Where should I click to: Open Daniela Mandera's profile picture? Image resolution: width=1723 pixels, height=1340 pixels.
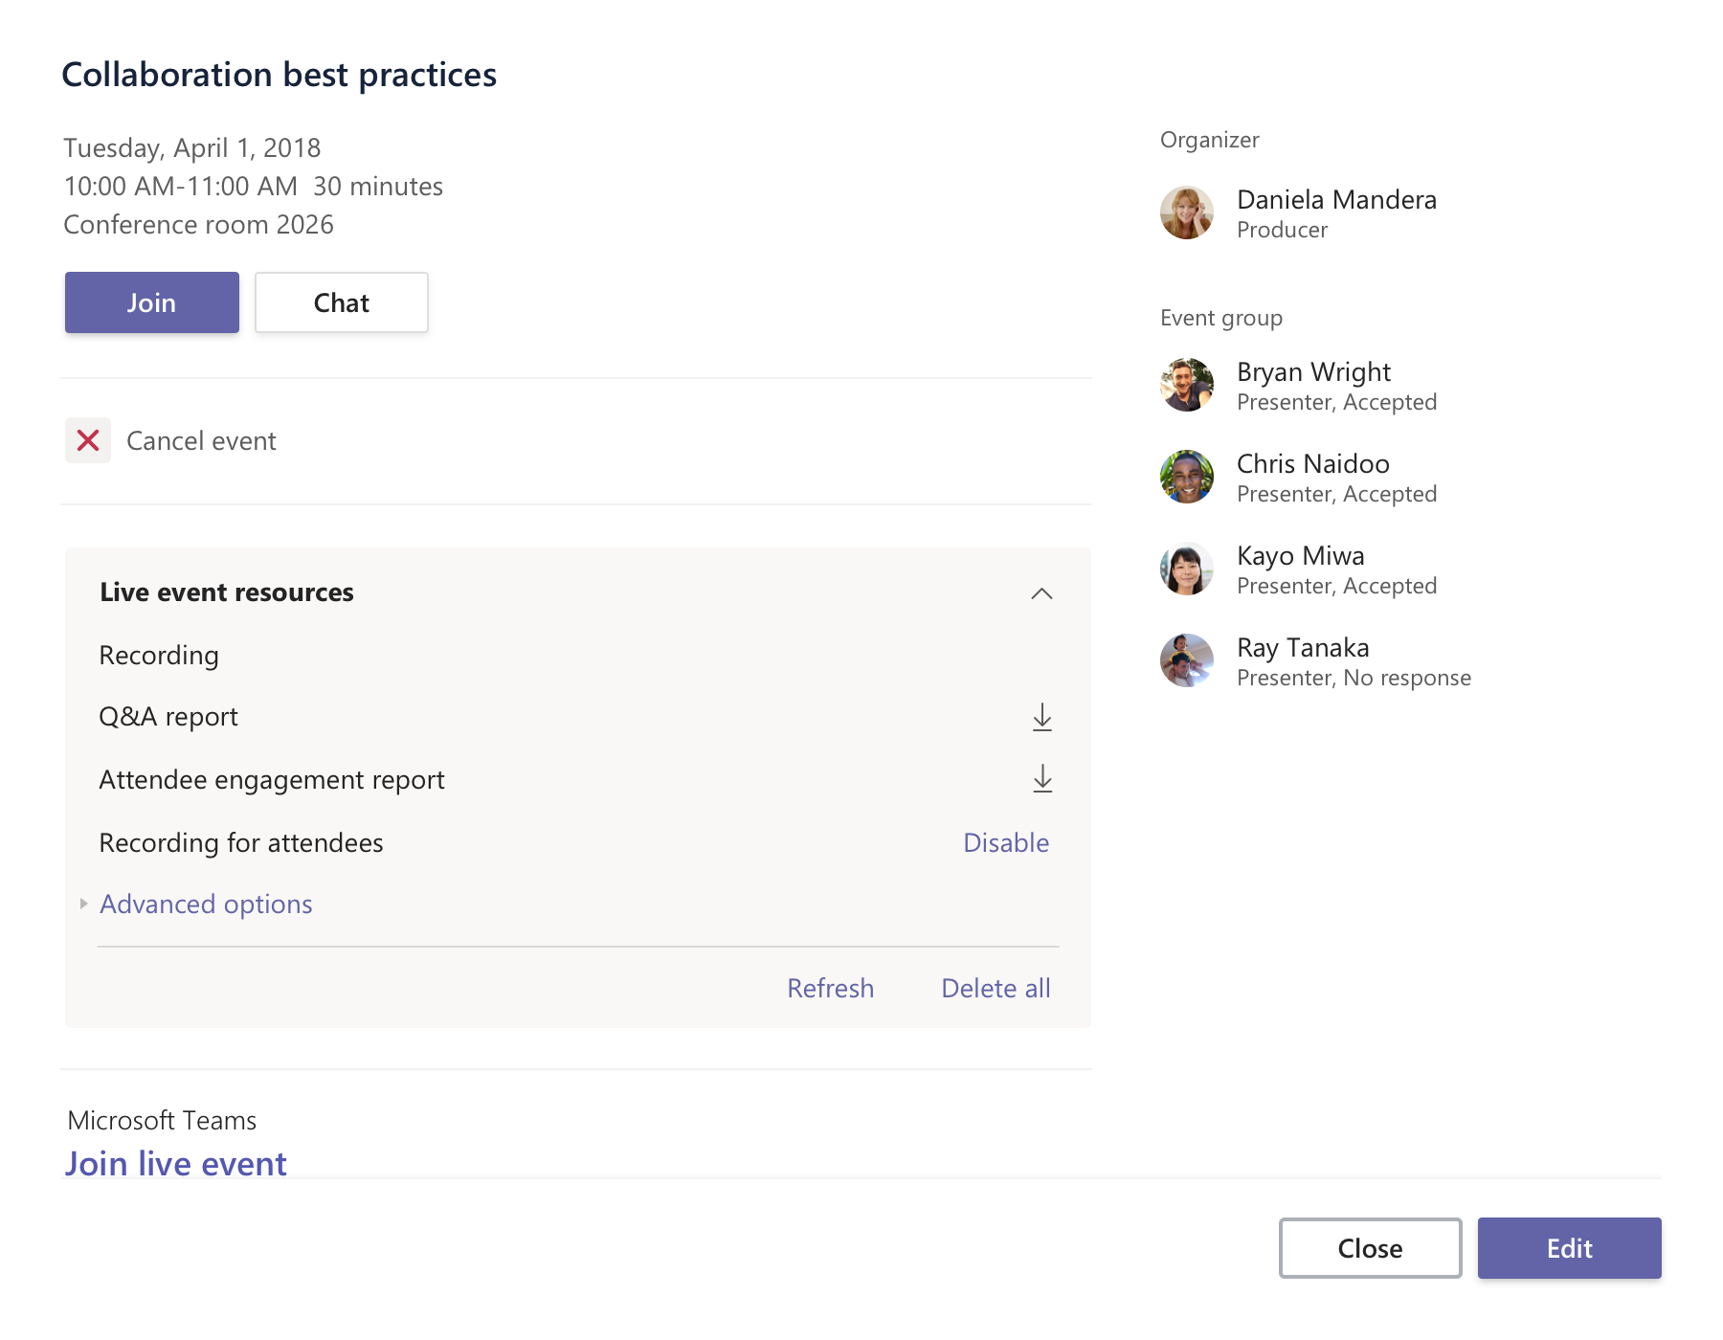(1187, 212)
